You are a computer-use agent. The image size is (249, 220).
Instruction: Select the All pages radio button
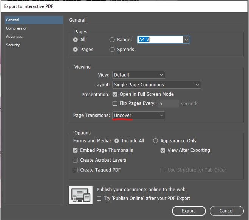pos(76,40)
